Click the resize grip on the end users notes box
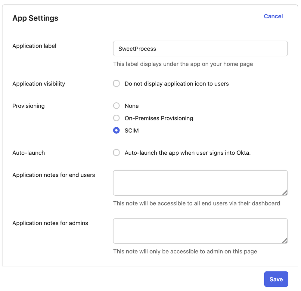The image size is (301, 291). (285, 193)
